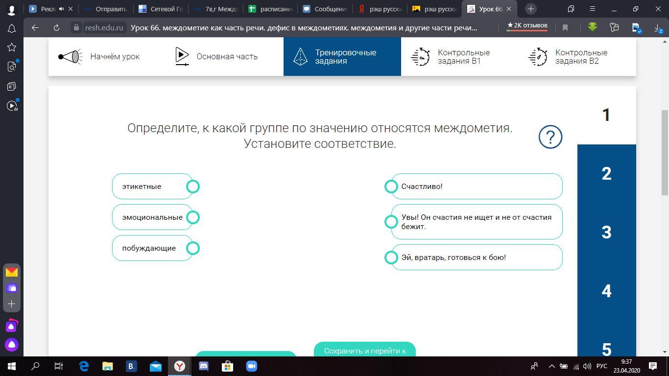
Task: Open the browser main menu
Action: pyautogui.click(x=593, y=9)
